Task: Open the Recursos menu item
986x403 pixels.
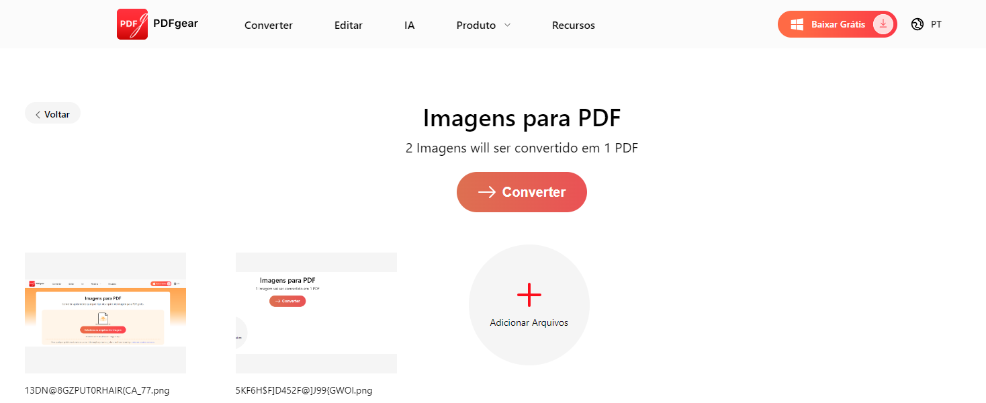Action: point(573,25)
